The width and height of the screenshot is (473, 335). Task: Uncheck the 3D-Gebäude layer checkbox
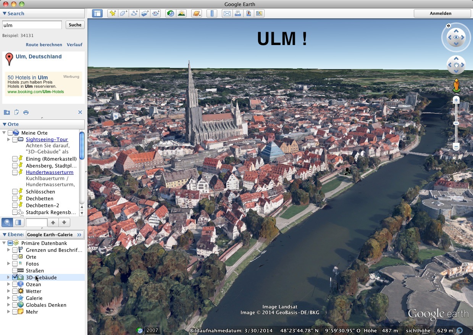tap(15, 277)
